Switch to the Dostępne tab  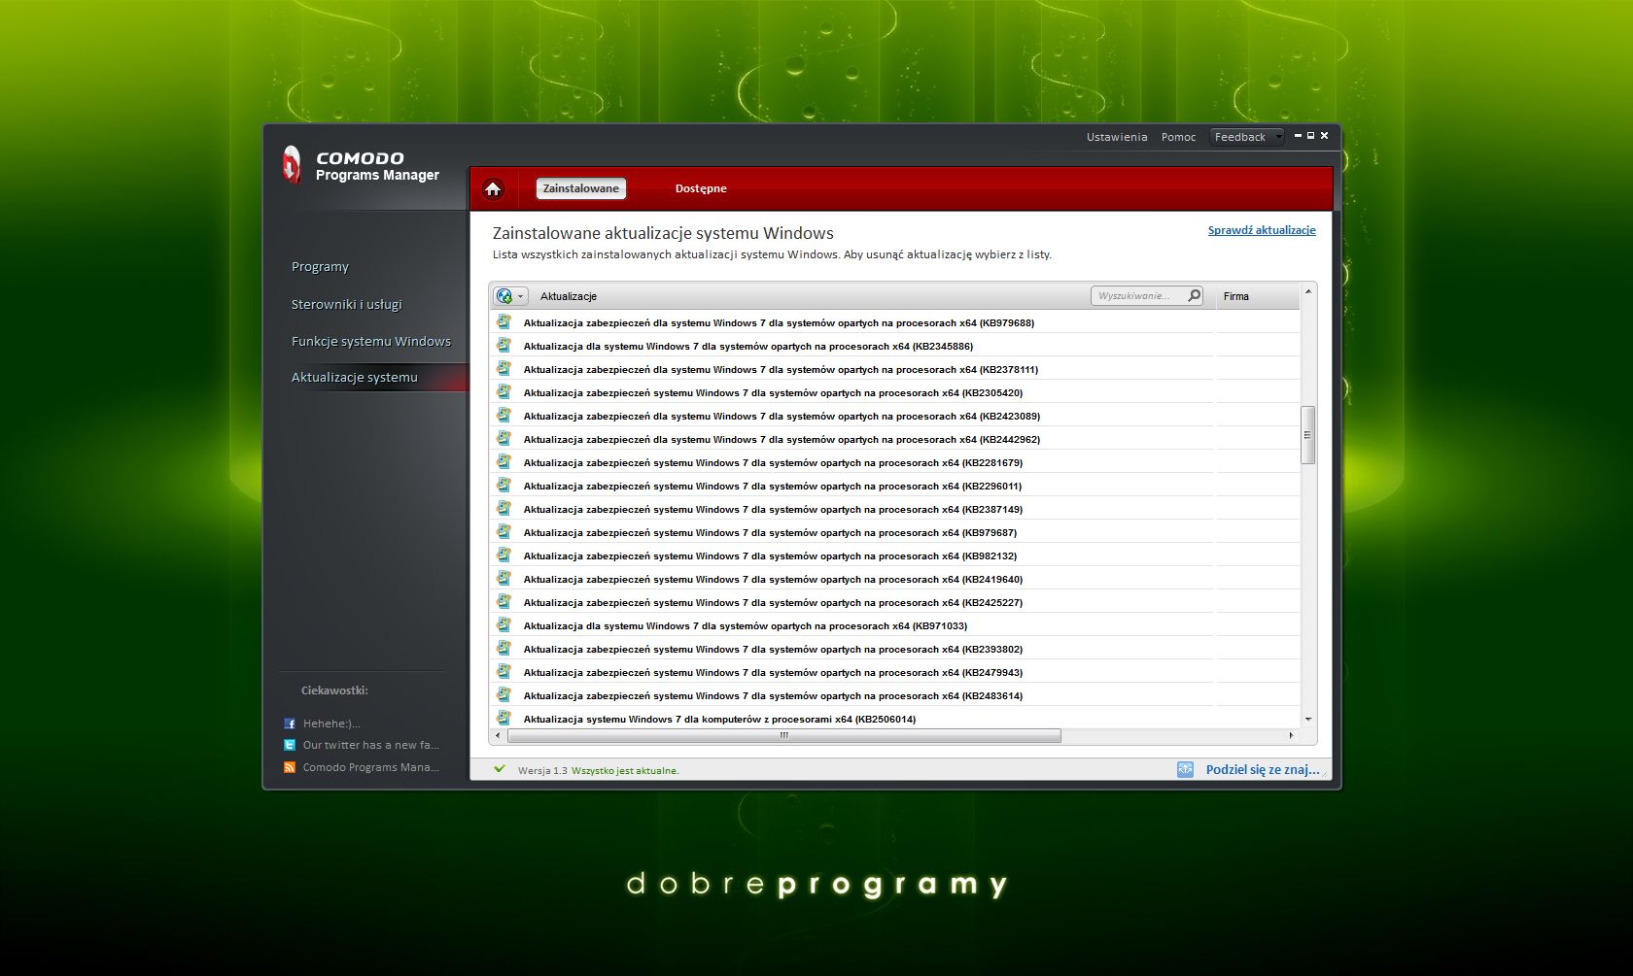pyautogui.click(x=701, y=188)
